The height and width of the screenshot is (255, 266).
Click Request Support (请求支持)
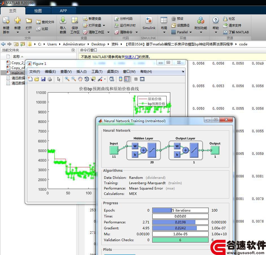tap(232, 25)
